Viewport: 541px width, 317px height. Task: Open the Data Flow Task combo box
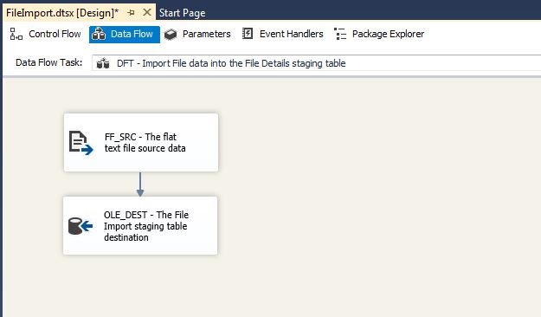tap(316, 63)
